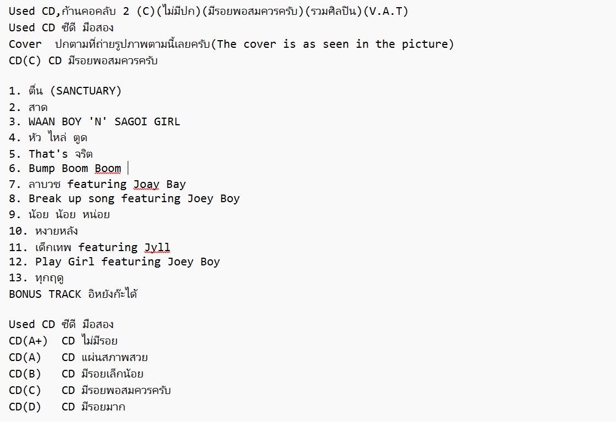Click the word "Cover" starting the third line
The height and width of the screenshot is (422, 616).
tap(25, 44)
